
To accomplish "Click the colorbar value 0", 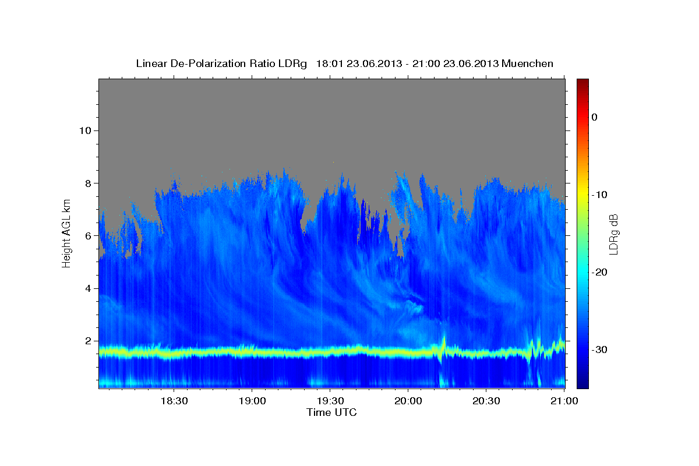I will coord(594,117).
